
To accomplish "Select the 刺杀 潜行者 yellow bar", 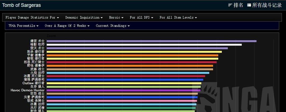I will 134,52.
